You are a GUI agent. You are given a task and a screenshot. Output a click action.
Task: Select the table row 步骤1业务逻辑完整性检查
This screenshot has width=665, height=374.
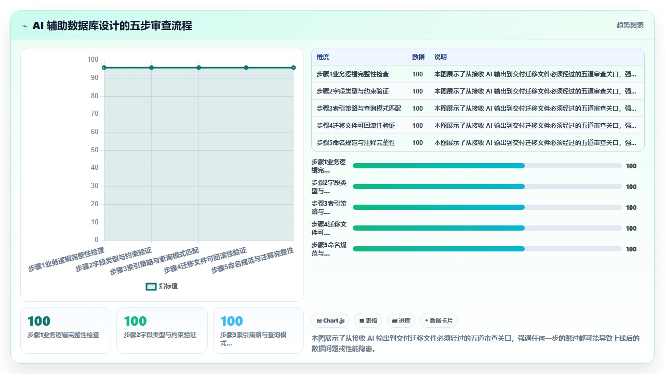click(478, 74)
